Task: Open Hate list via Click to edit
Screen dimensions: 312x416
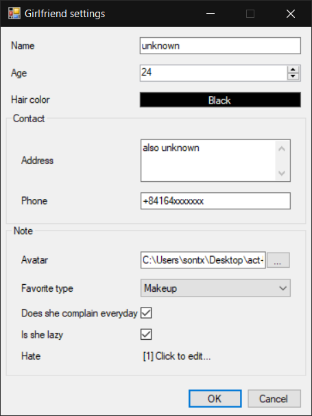Action: click(x=177, y=356)
